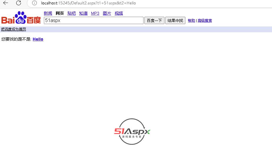This screenshot has height=158, width=272.
Task: Open the 帮助 help link
Action: point(191,21)
